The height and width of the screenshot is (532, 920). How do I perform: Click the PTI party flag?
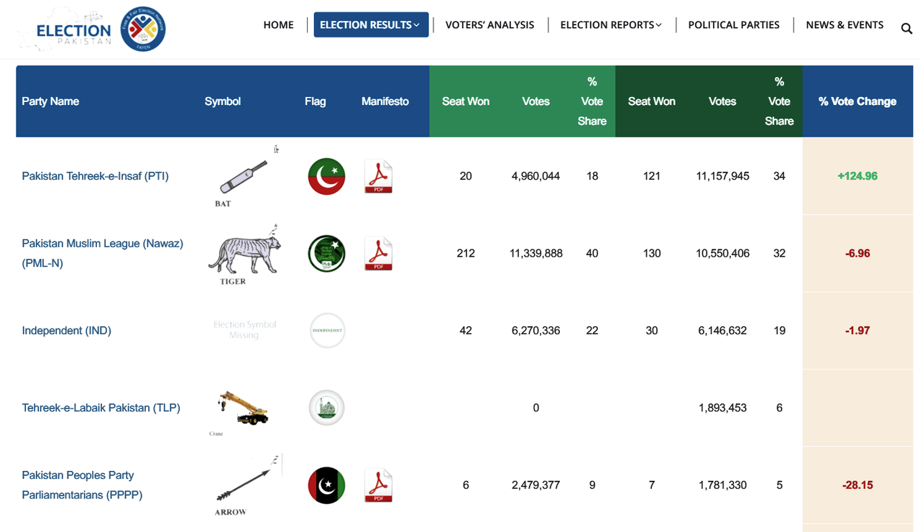point(326,176)
